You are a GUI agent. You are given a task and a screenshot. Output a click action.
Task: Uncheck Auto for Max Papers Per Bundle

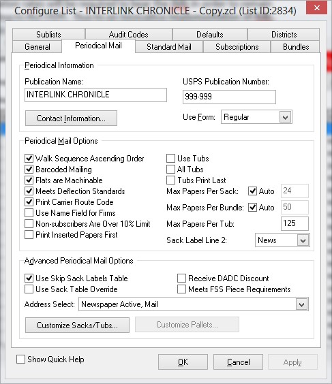coord(252,208)
